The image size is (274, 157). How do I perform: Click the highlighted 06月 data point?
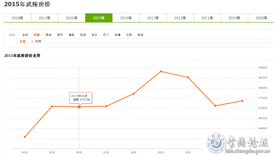[x=79, y=107]
